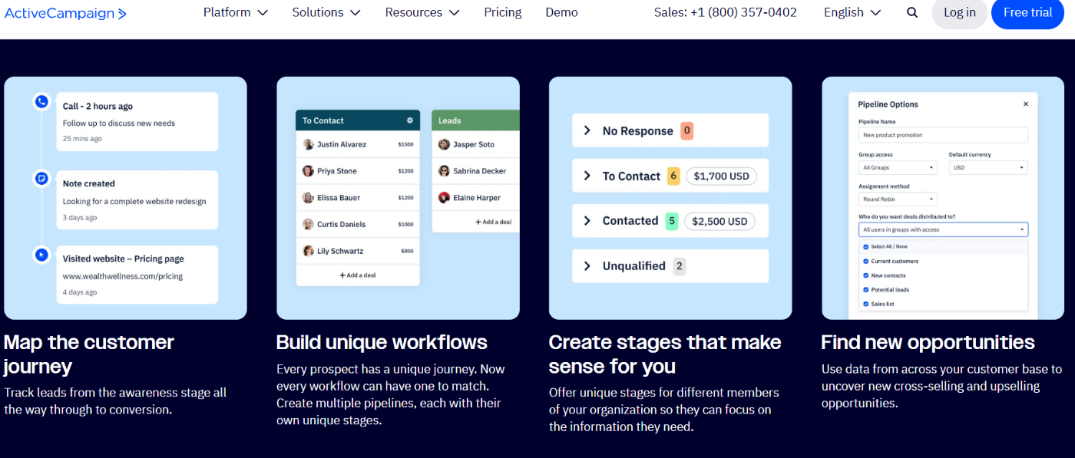
Task: Click the green 5 count badge
Action: 672,221
